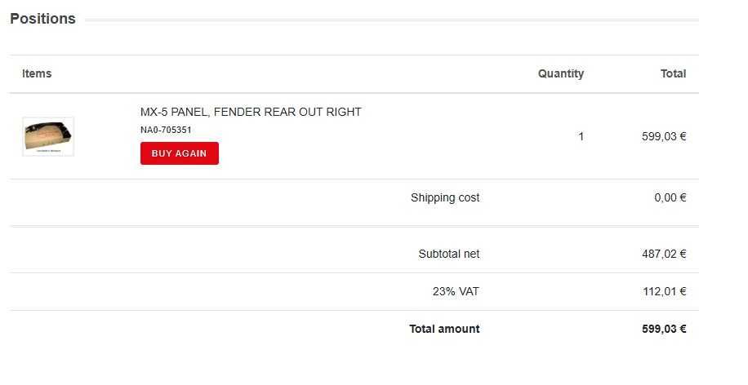Click the Subtotal net label
This screenshot has width=748, height=385.
(448, 254)
